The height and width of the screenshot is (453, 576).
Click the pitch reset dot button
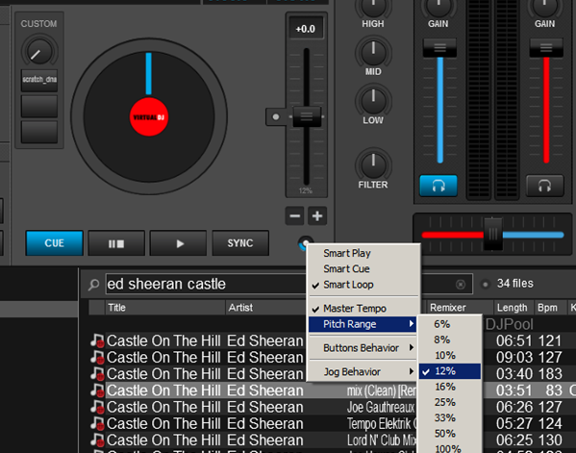click(276, 116)
